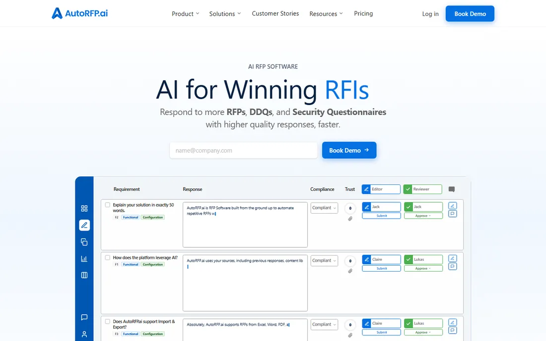The width and height of the screenshot is (546, 341).
Task: Check the 'Does AutoRFP.ai support Import' checkbox
Action: coord(108,322)
